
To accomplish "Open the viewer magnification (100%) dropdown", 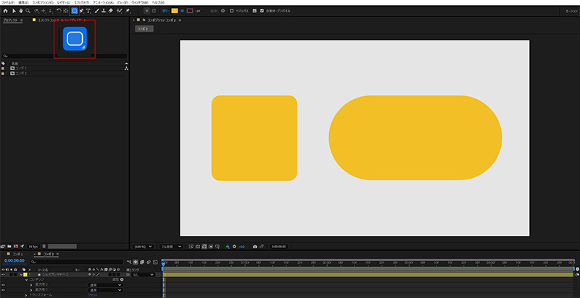I will click(x=141, y=246).
